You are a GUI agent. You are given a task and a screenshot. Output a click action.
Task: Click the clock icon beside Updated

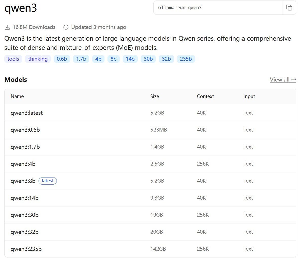(x=66, y=27)
